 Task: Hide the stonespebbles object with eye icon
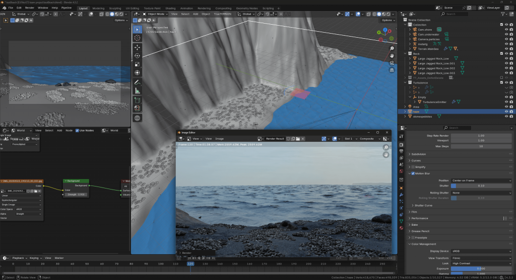(506, 116)
